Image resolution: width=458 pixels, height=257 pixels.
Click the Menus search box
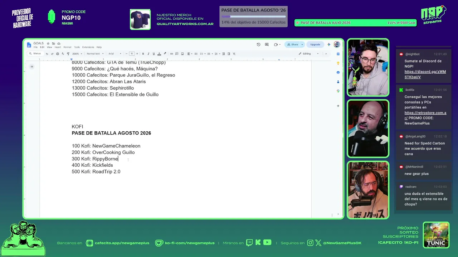coord(36,54)
